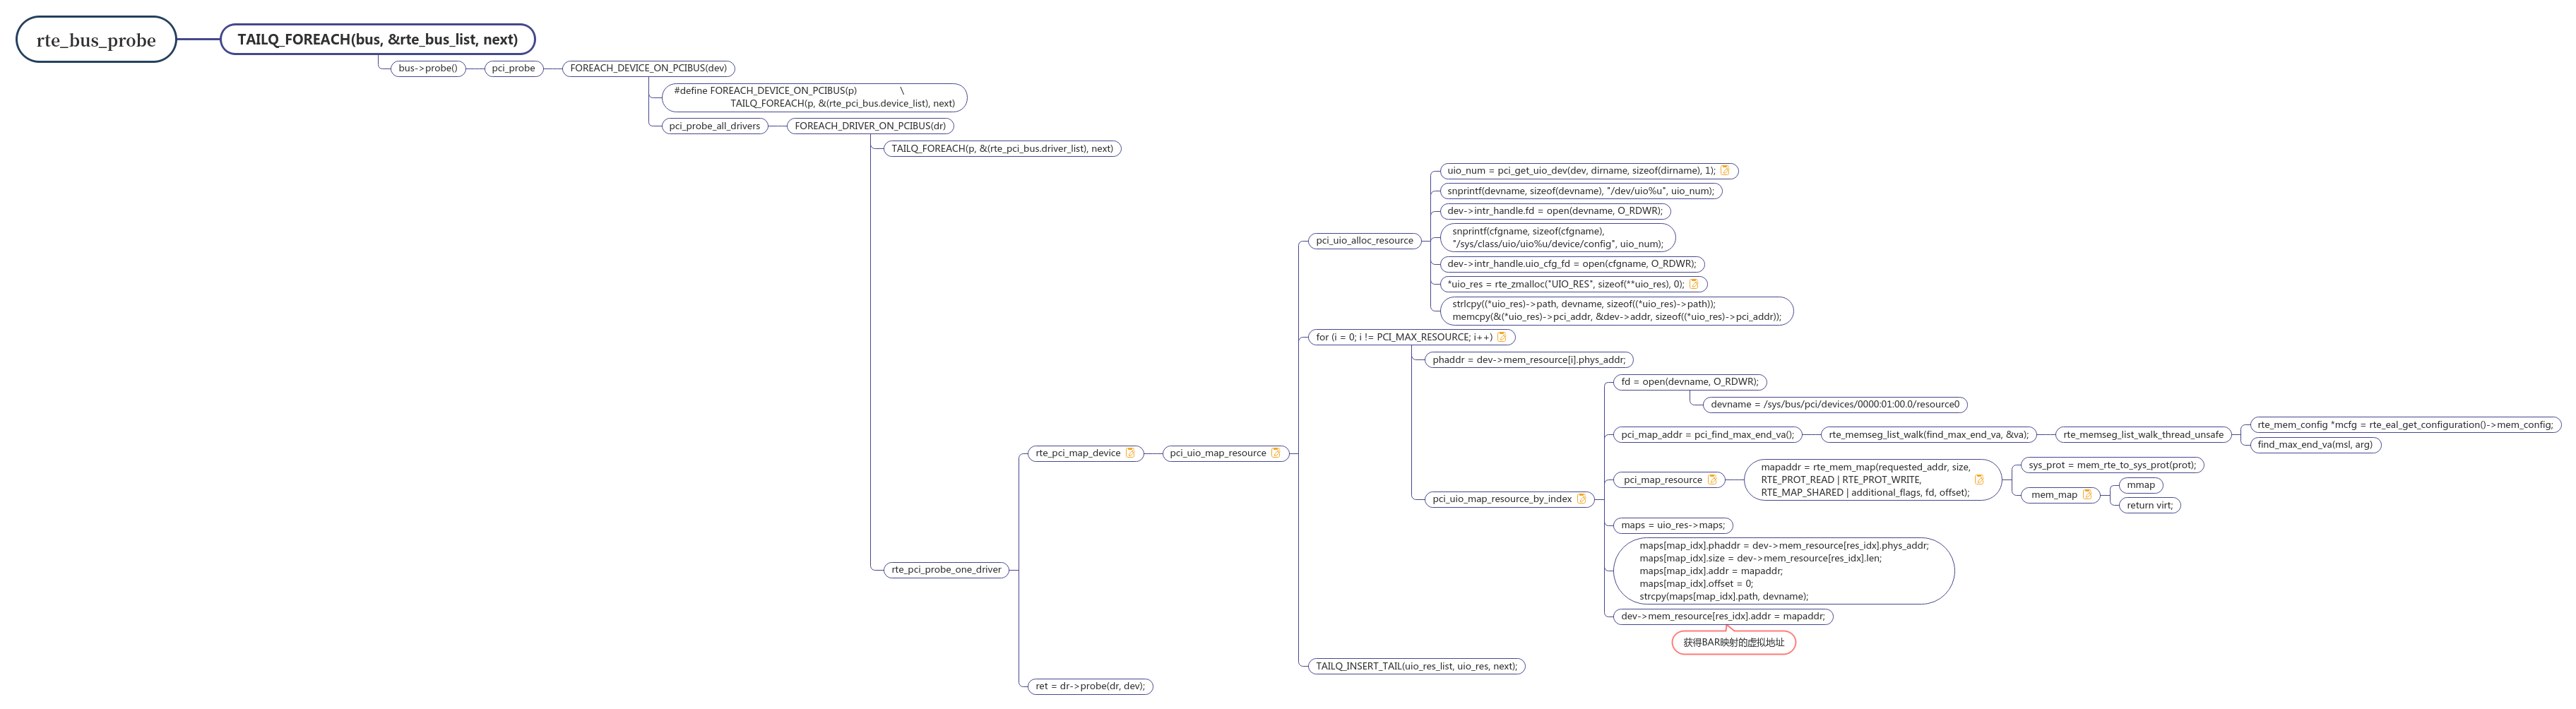Select the devname = /sys/bus/pci/devices node
Screen dimensions: 2576x709
click(1835, 405)
